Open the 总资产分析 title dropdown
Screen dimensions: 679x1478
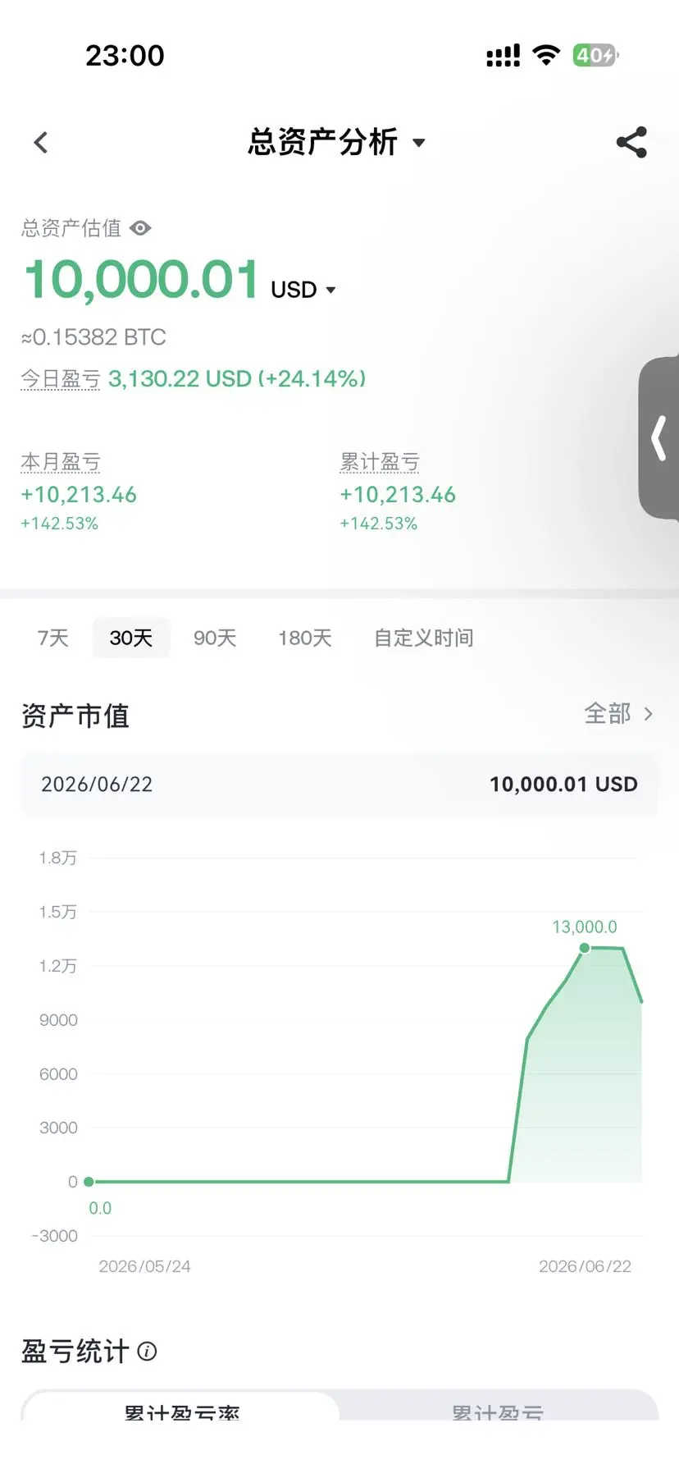[x=337, y=142]
